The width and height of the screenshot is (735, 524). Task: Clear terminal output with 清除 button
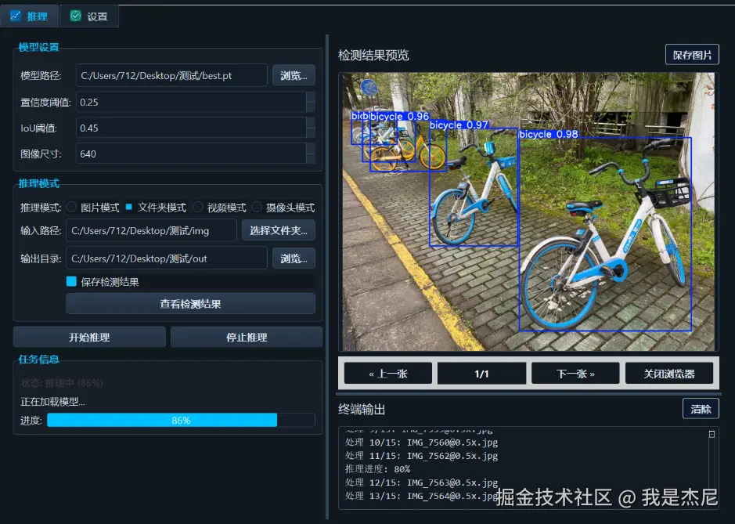point(700,408)
